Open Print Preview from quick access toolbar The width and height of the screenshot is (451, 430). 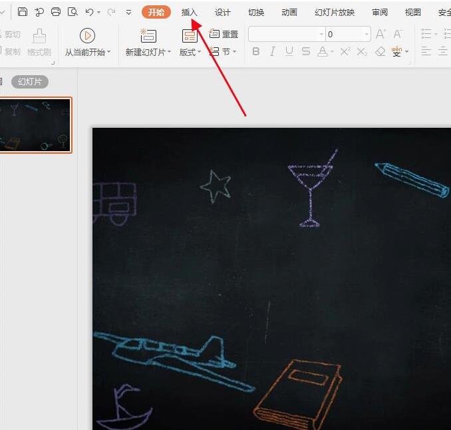click(73, 12)
